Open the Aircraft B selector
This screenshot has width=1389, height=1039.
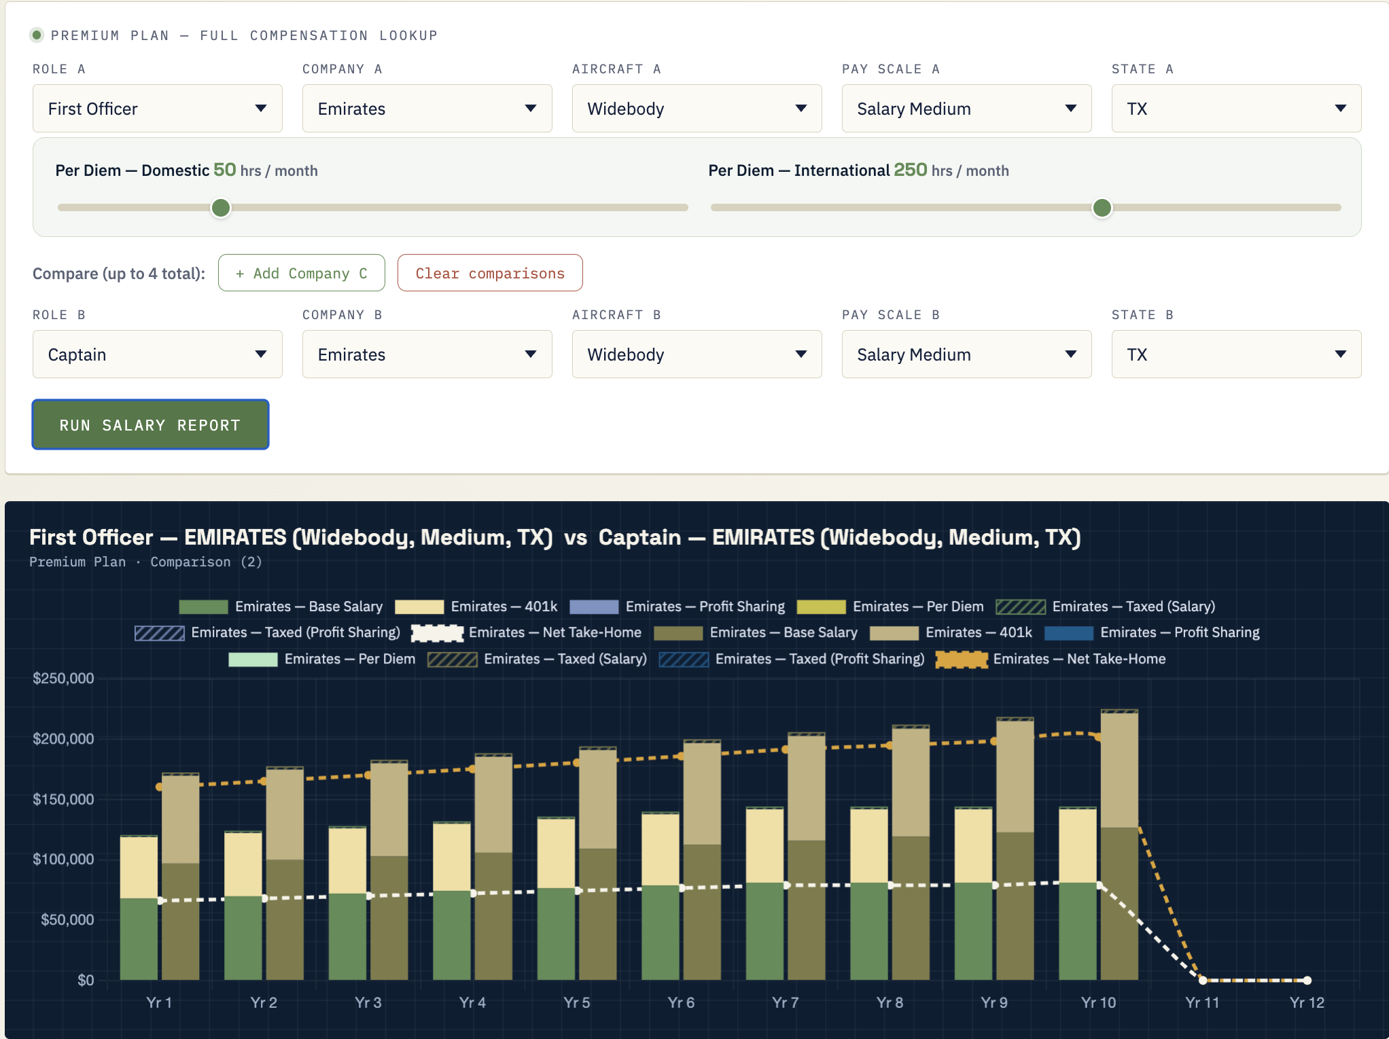click(697, 354)
